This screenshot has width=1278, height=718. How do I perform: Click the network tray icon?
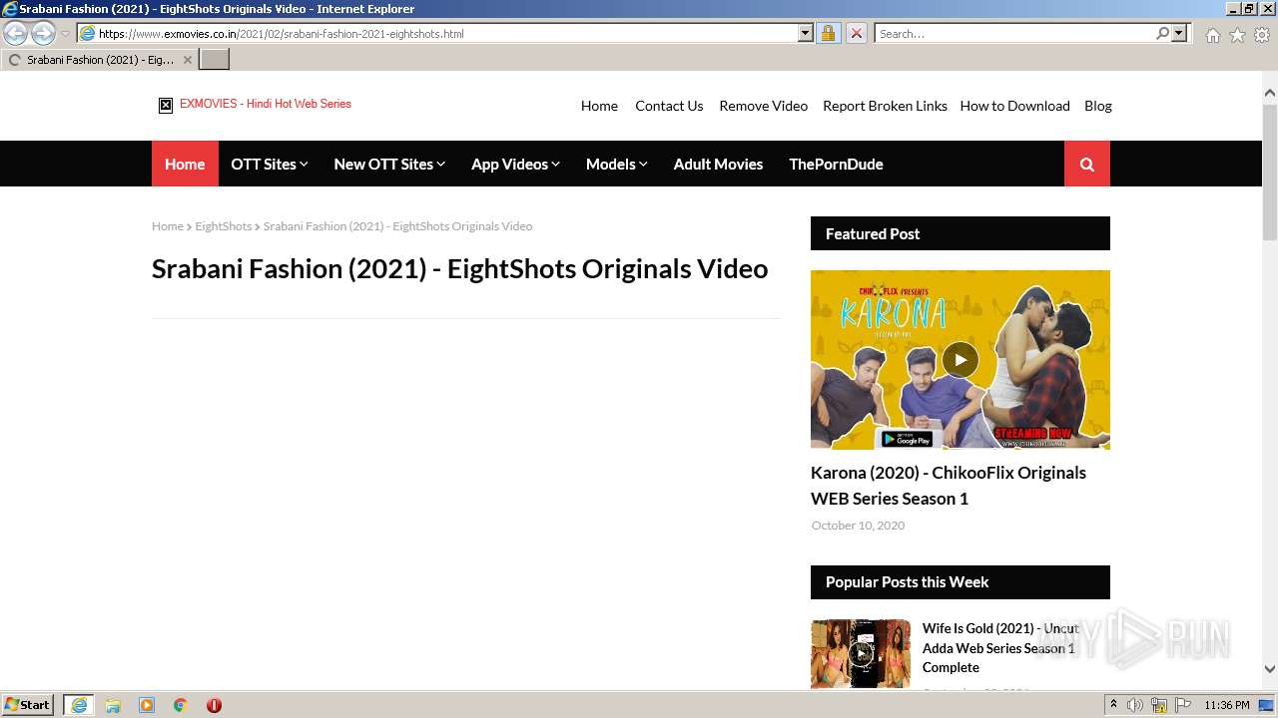pos(1159,705)
